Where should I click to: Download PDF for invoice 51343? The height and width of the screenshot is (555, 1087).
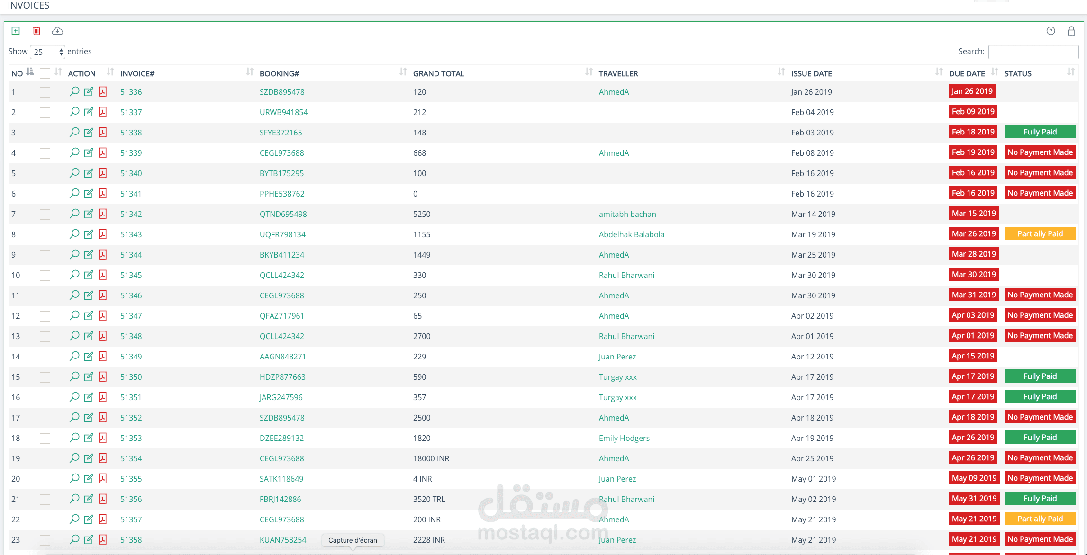[x=102, y=234]
